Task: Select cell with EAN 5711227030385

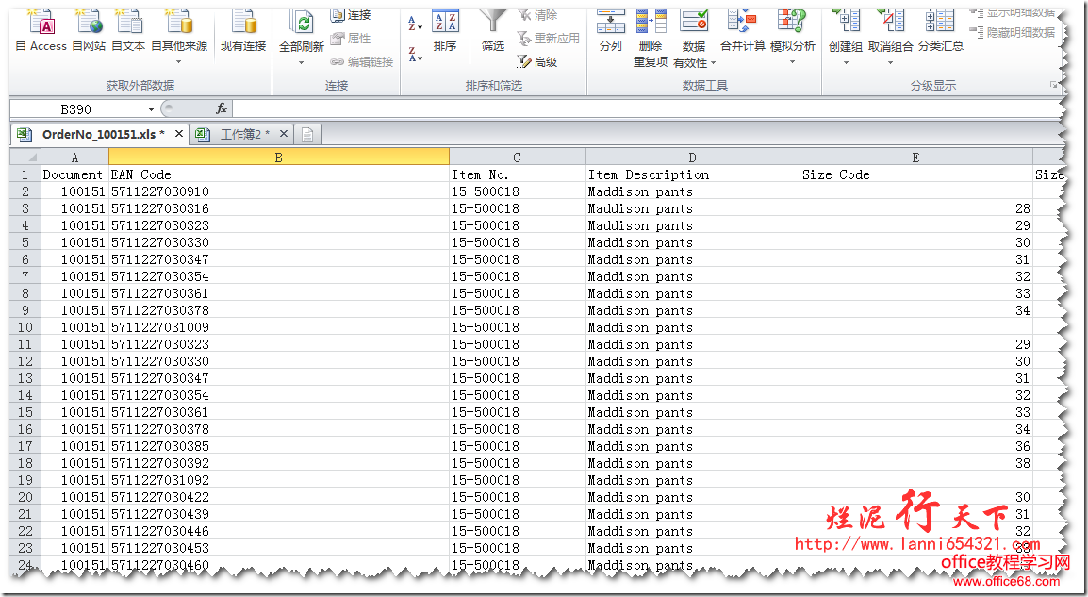Action: pyautogui.click(x=279, y=446)
